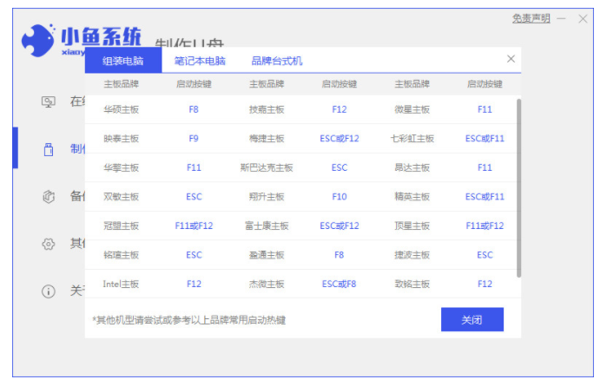The height and width of the screenshot is (386, 607).
Task: Click the 铭瑄主板 cell
Action: click(122, 255)
